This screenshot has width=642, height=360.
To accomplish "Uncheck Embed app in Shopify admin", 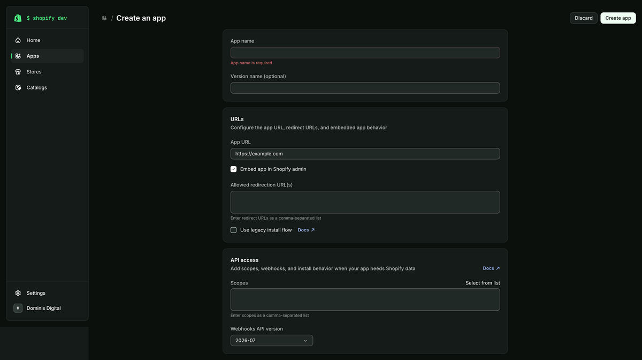I will coord(234,169).
